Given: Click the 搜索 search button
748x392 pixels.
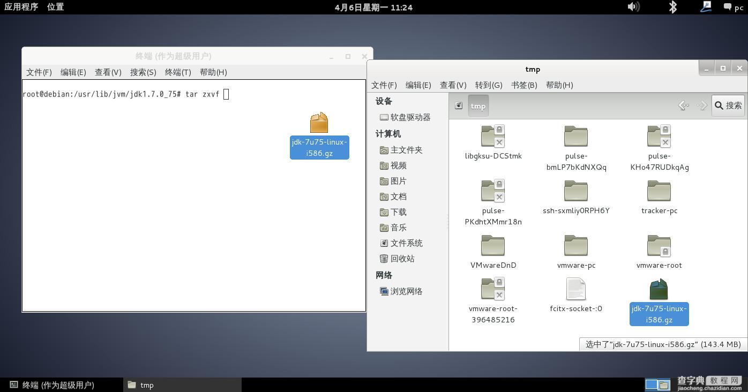Looking at the screenshot, I should (x=728, y=105).
